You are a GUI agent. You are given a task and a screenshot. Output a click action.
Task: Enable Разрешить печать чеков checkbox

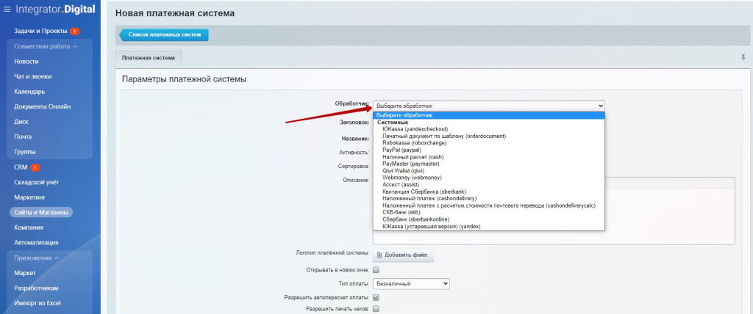pyautogui.click(x=376, y=309)
